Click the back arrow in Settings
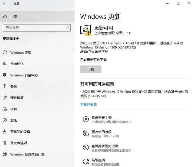Image resolution: width=194 pixels, height=167 pixels. click(x=5, y=3)
